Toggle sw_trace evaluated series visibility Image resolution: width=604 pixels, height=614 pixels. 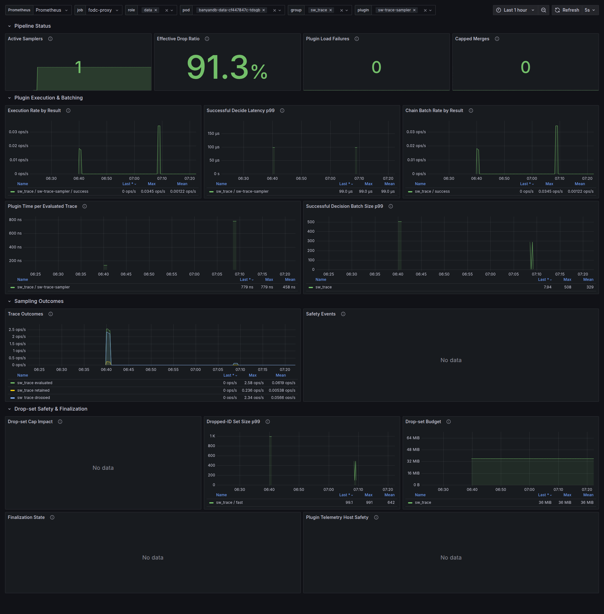pyautogui.click(x=35, y=383)
